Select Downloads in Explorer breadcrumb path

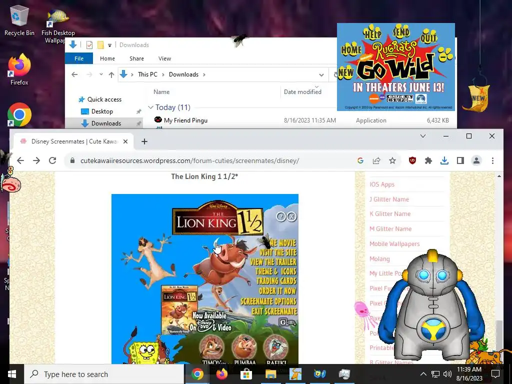click(183, 74)
